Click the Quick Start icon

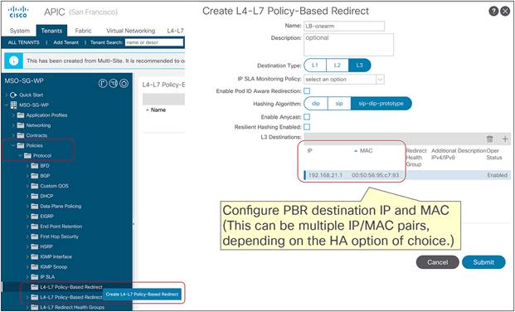click(x=13, y=95)
